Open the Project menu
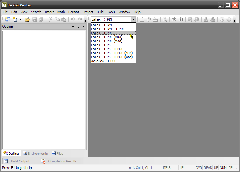This screenshot has height=172, width=240. pyautogui.click(x=88, y=12)
